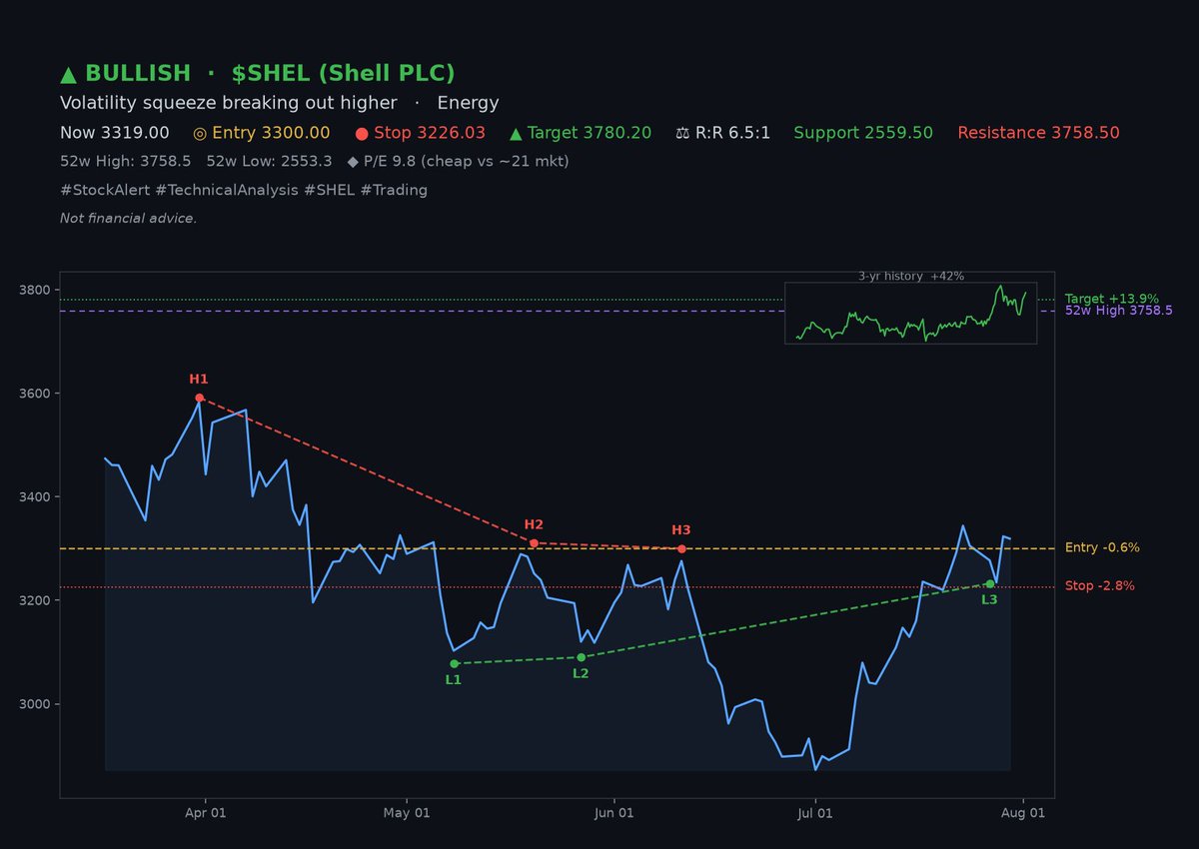Click the L1 swing low marker
The height and width of the screenshot is (849, 1199).
pyautogui.click(x=454, y=663)
